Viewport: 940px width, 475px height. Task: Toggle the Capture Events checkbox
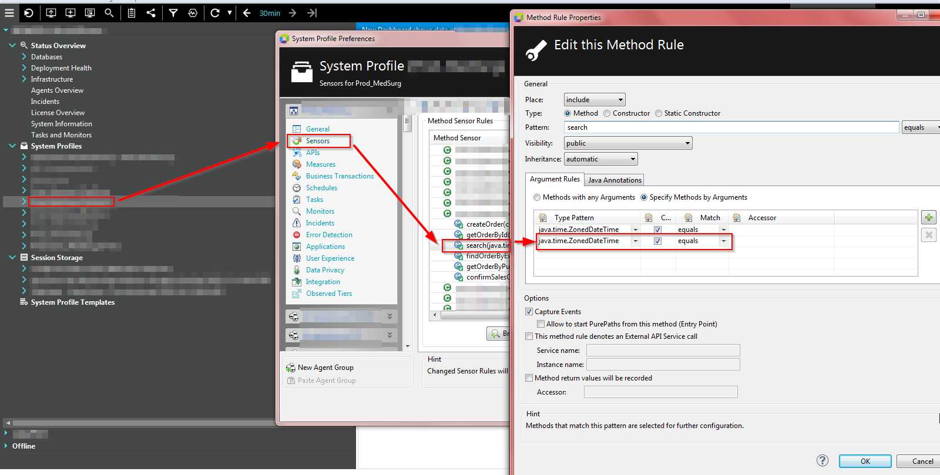529,312
